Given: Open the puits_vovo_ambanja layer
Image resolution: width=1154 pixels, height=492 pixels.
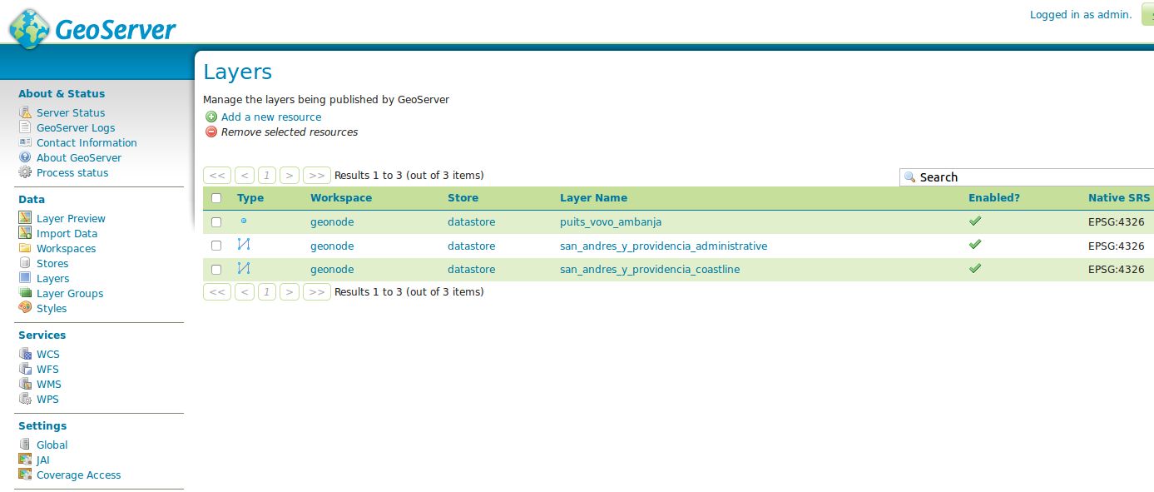Looking at the screenshot, I should pyautogui.click(x=611, y=222).
